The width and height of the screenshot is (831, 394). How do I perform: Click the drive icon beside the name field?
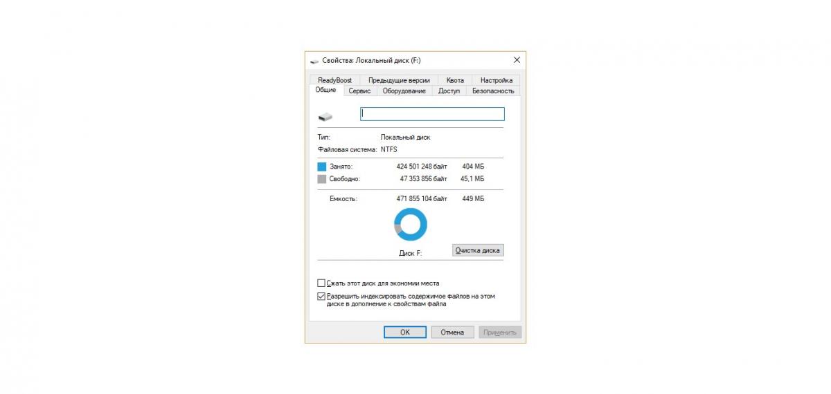click(x=325, y=115)
